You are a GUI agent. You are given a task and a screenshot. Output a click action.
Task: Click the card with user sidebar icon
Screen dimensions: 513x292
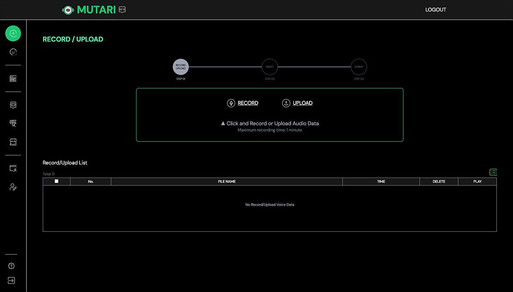coord(13,169)
